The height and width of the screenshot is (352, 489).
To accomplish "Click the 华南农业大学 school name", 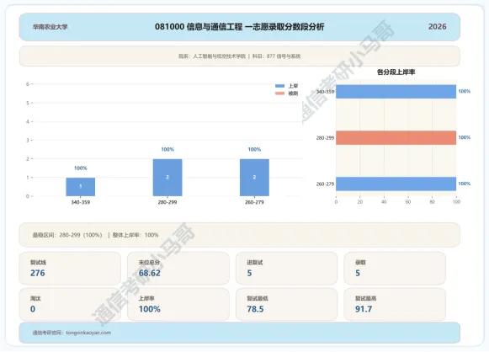I will coord(50,27).
